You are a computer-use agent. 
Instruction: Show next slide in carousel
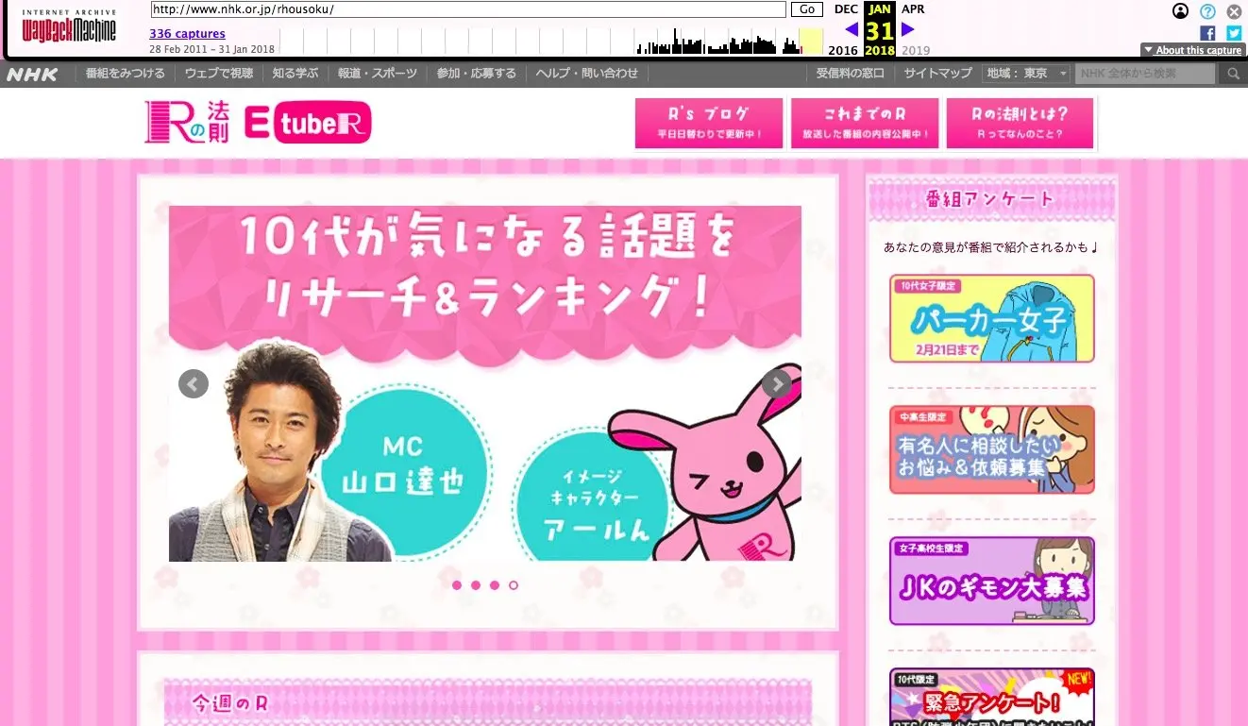point(777,383)
